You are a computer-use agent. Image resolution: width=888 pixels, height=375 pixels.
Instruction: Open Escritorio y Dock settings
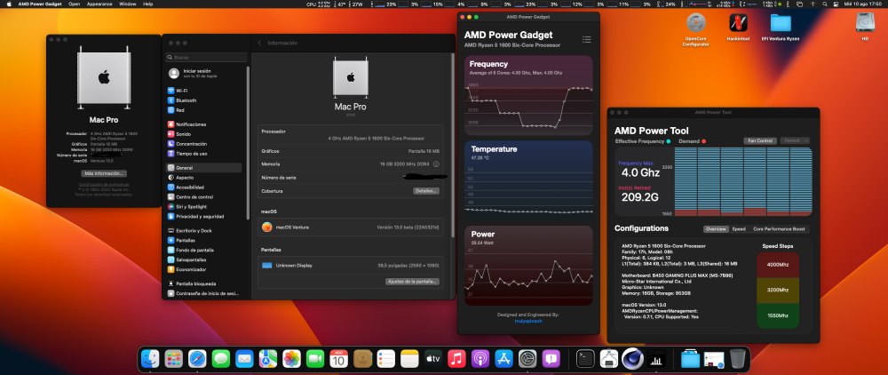(204, 230)
